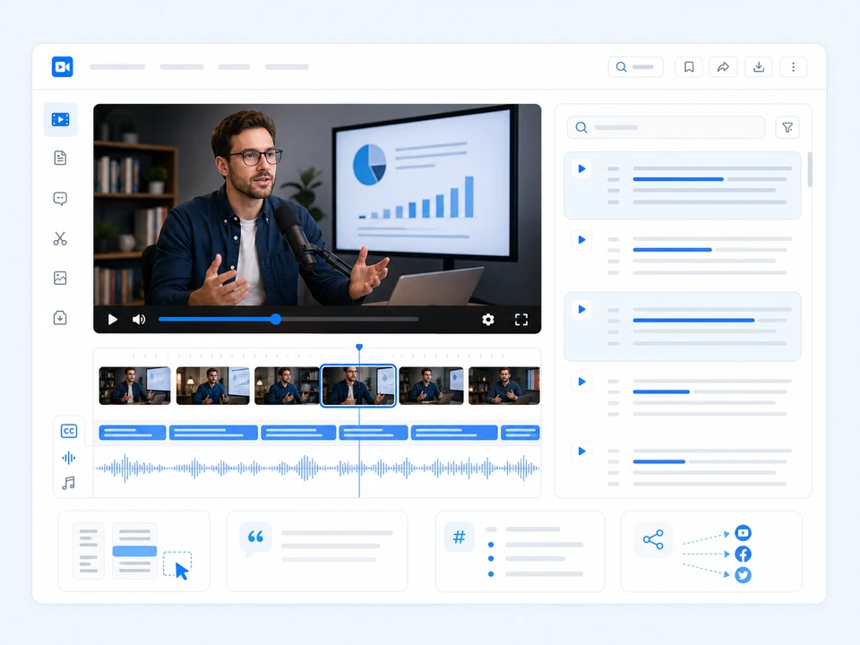Select the second caption block in the track
The image size is (860, 645).
point(213,433)
